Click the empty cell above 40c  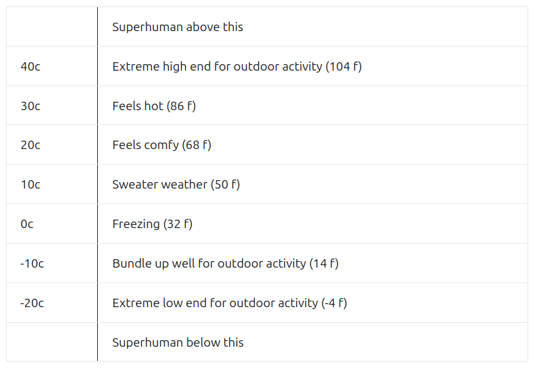52,27
